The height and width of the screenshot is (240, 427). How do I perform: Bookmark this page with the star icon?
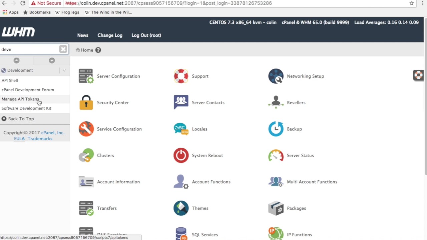(412, 3)
